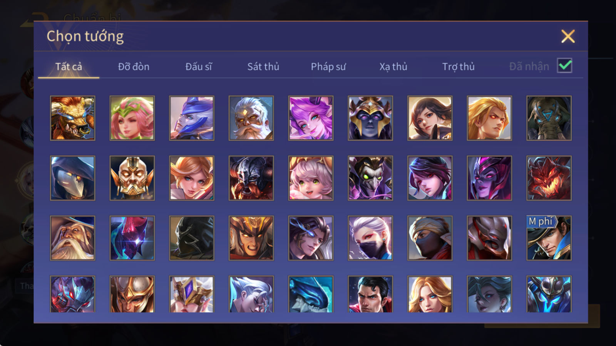The image size is (616, 346).
Task: Select the white-haired masked ninja woman
Action: point(370,238)
